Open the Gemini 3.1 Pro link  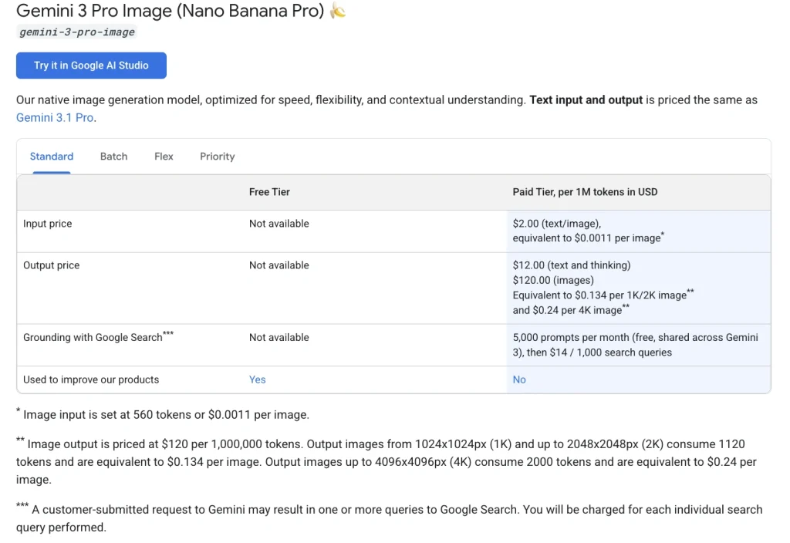click(55, 118)
